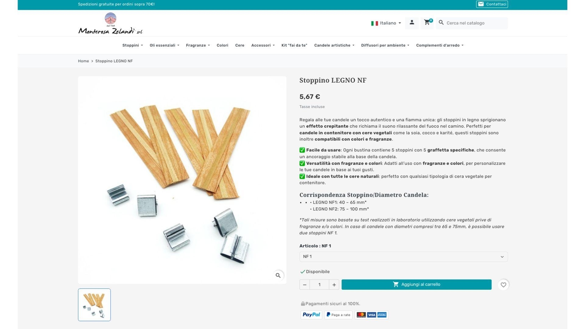Click the search magnifier icon in header

(x=441, y=23)
